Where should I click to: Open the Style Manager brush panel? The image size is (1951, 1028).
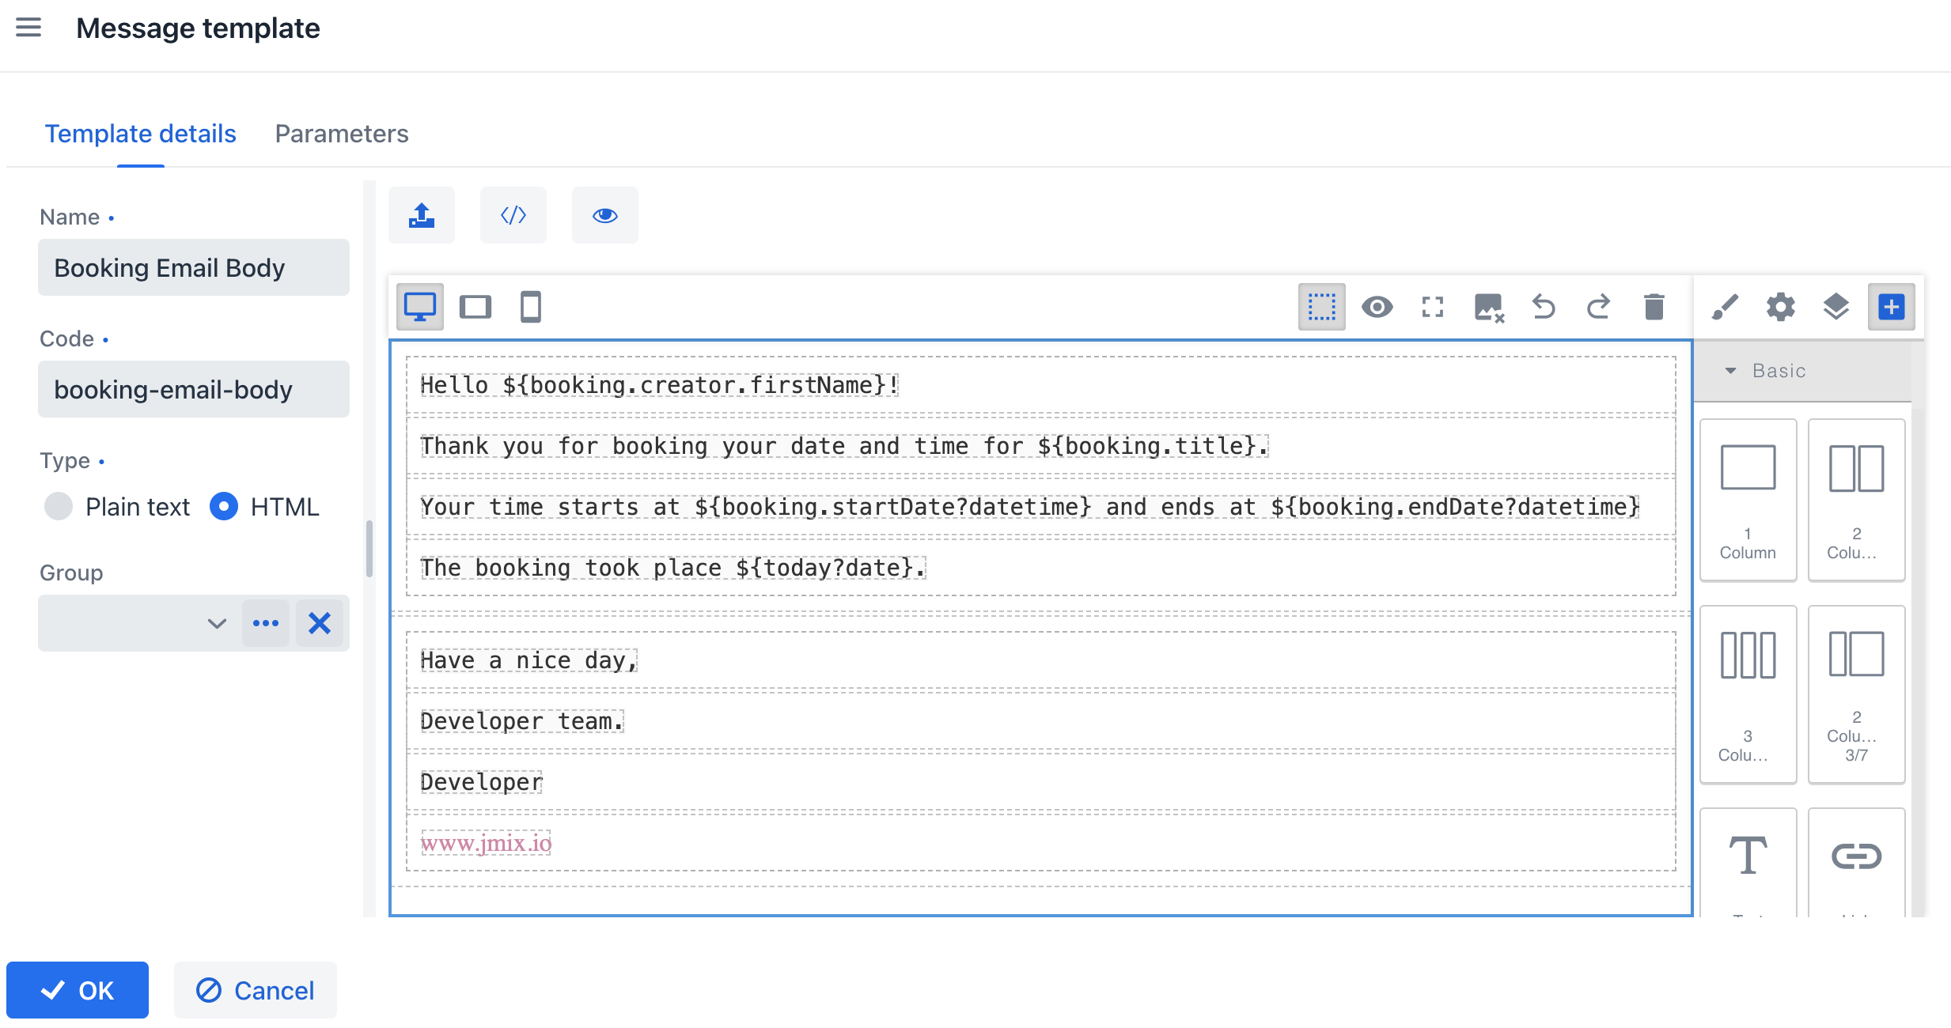1726,307
